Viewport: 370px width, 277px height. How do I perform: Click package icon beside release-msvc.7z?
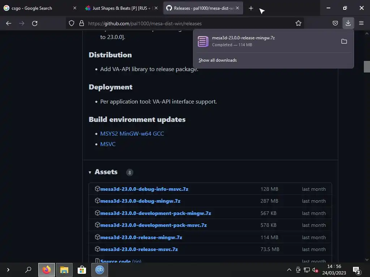(97, 249)
